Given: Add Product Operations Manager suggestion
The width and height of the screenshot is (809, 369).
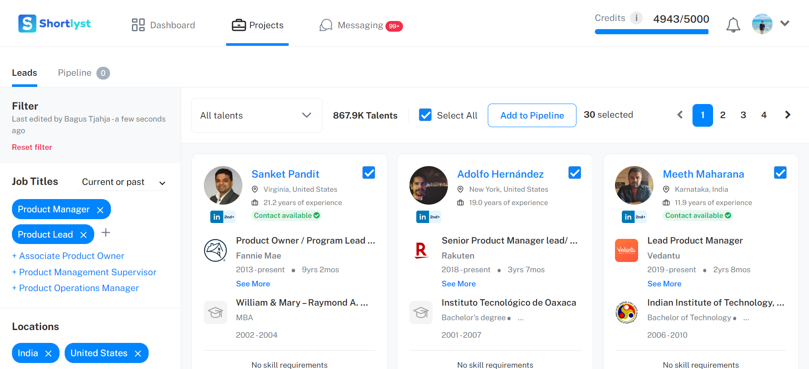Looking at the screenshot, I should pyautogui.click(x=75, y=288).
